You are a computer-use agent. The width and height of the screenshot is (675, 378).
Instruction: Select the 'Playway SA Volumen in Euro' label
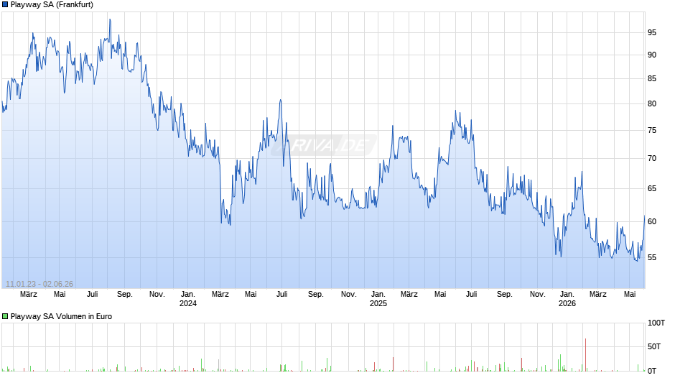tap(61, 316)
